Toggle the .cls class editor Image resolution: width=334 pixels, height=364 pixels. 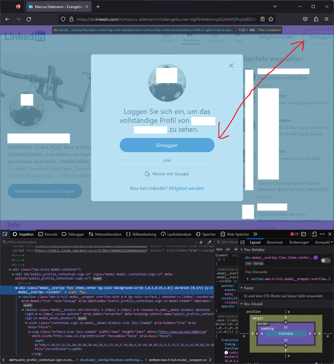pos(227,249)
